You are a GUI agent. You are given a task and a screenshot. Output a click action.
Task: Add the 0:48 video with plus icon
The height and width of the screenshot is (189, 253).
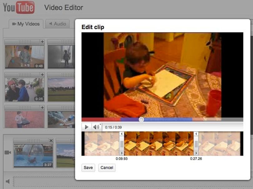tap(42, 42)
